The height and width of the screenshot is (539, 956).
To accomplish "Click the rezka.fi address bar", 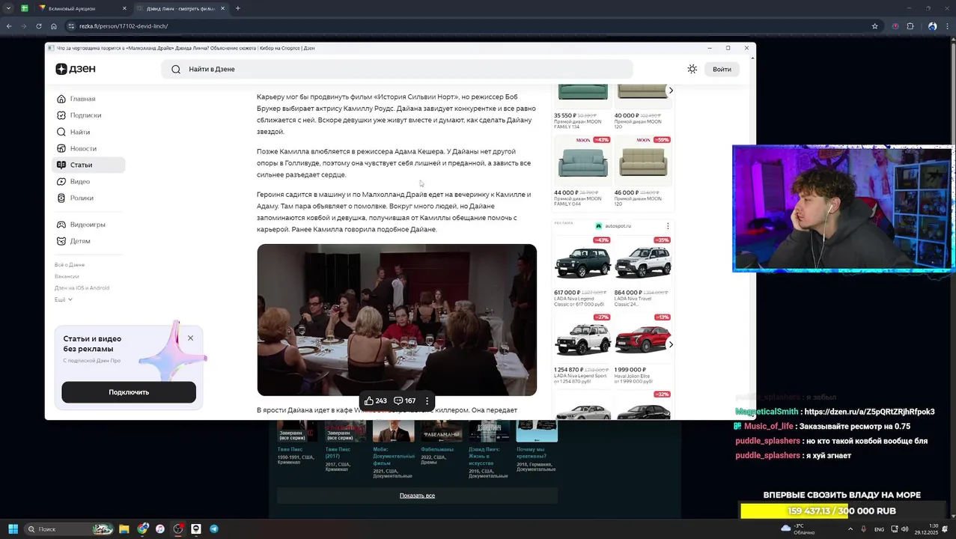I will (x=472, y=26).
